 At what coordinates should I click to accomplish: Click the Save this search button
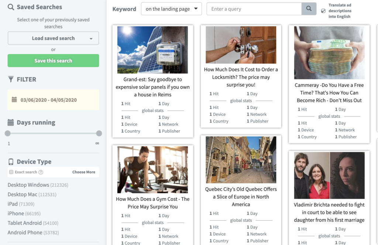(x=53, y=61)
